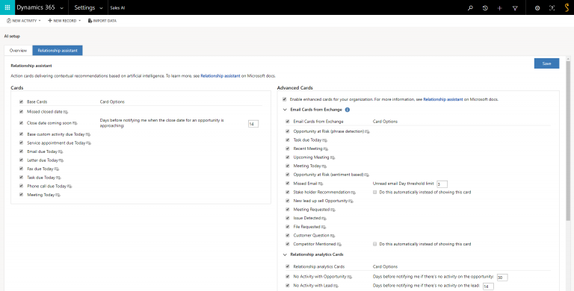
Task: Click the help question mark icon
Action: click(552, 7)
